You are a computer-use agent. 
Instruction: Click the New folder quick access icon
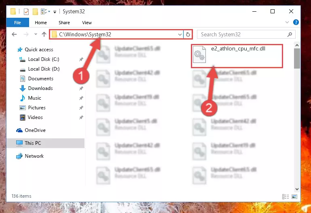click(x=35, y=12)
